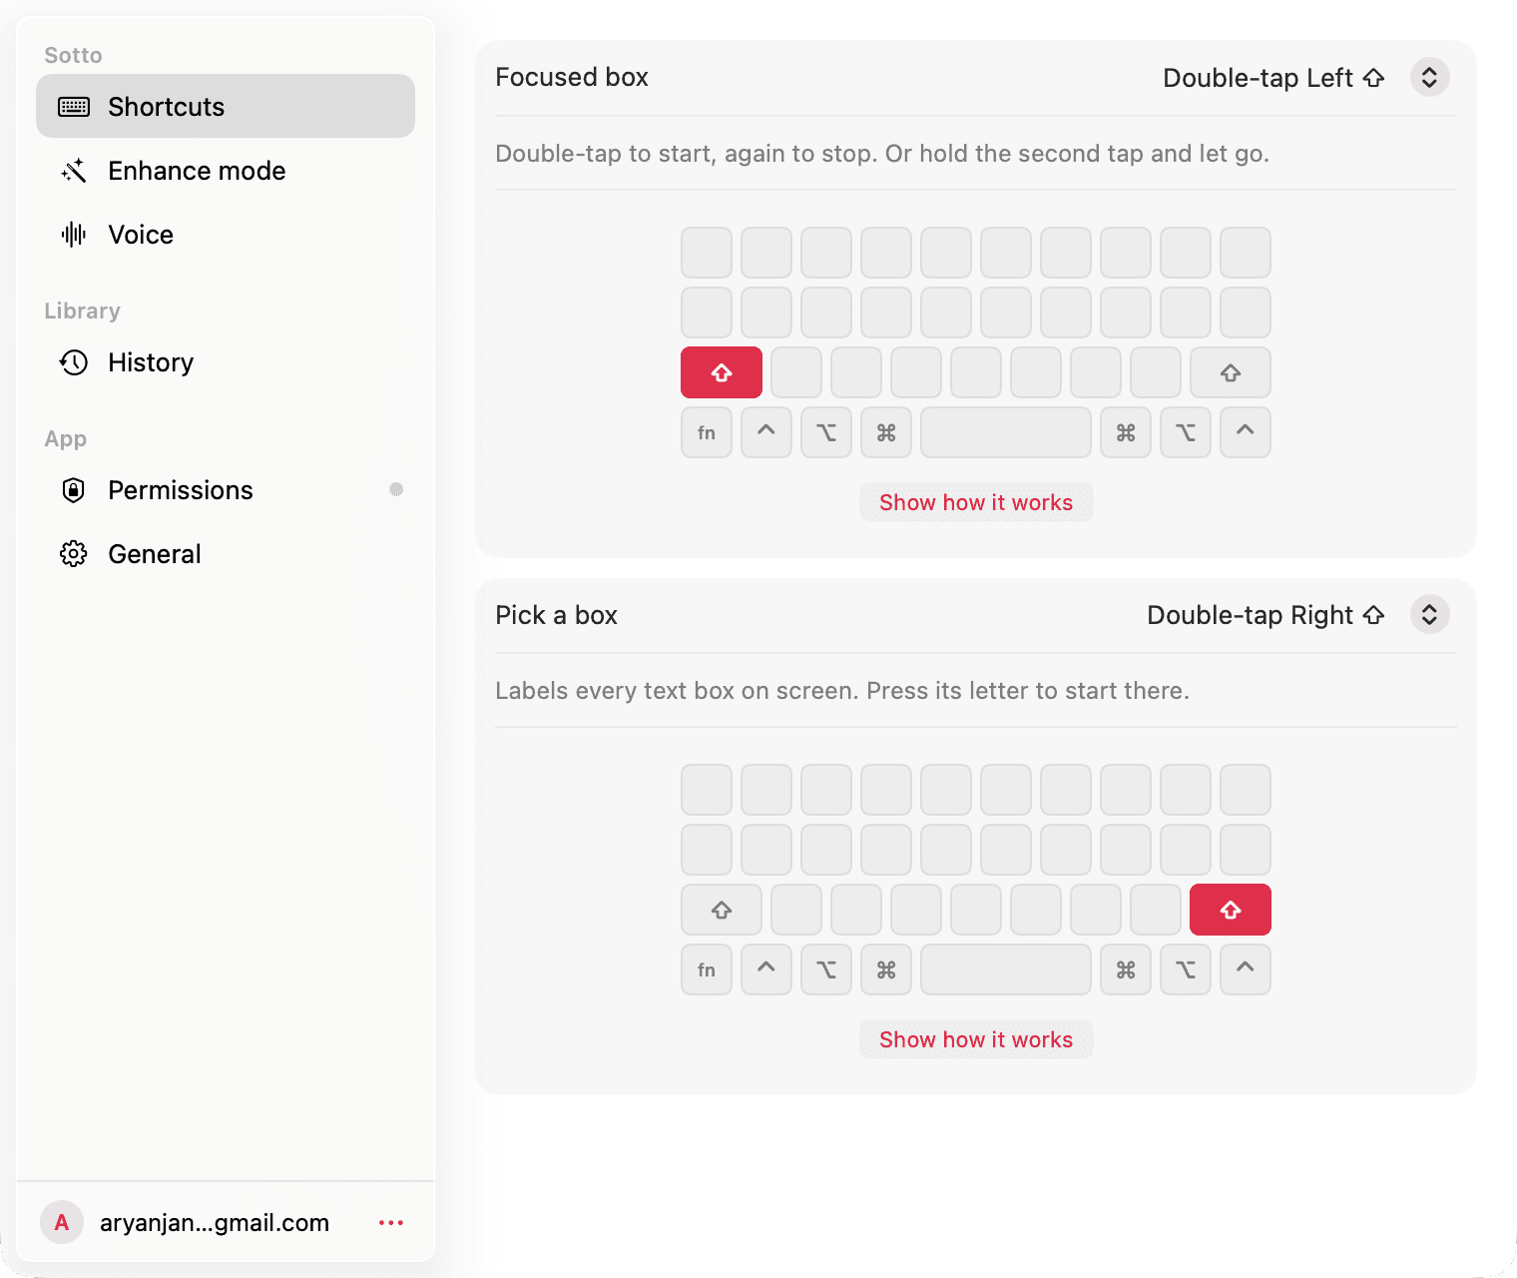Click the red highlighted right shift key
The image size is (1517, 1278).
tap(1231, 910)
